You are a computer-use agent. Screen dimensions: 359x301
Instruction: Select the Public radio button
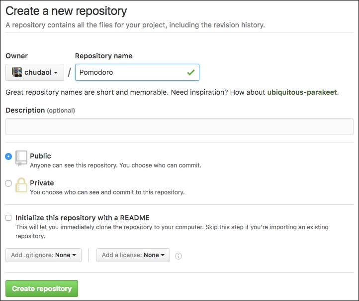[x=8, y=156]
